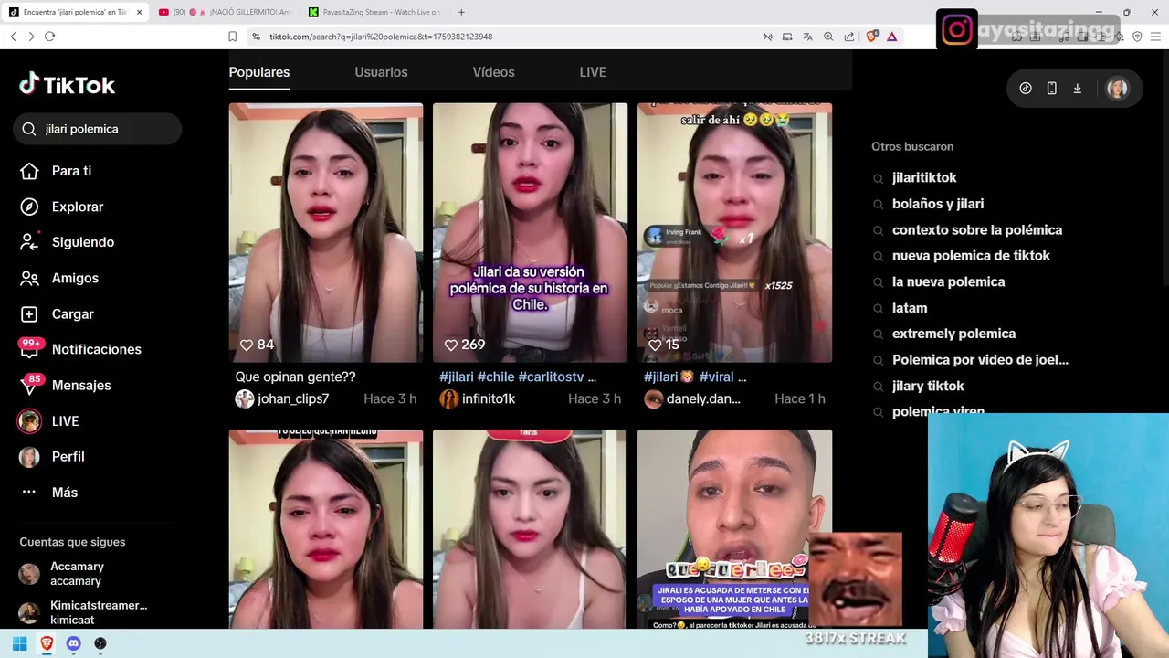Search suggestion 'extremely polemica'
1169x658 pixels.
coord(953,334)
